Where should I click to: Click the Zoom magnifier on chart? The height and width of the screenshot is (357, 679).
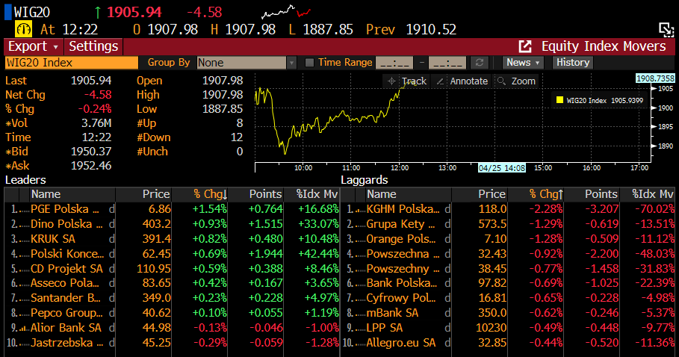pos(516,81)
